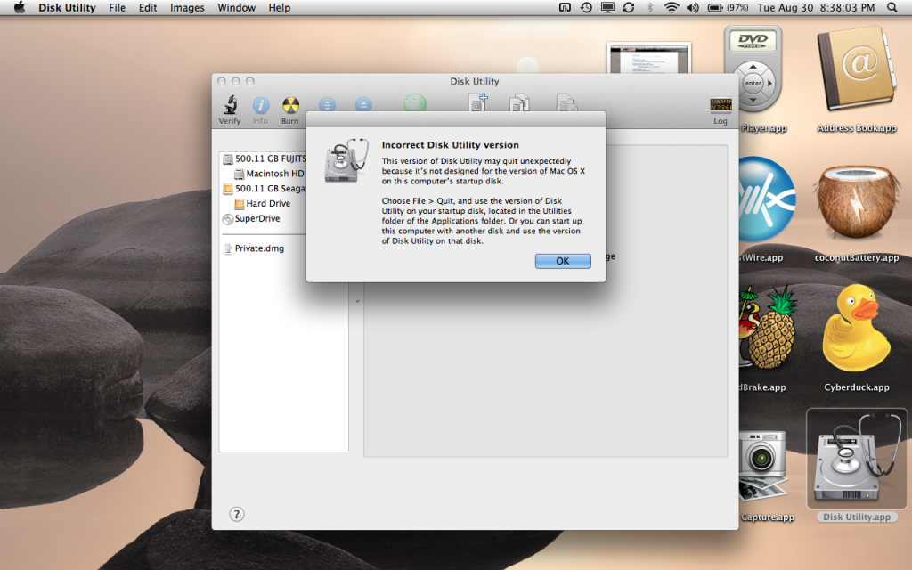Click the display menu bar icon

(607, 7)
